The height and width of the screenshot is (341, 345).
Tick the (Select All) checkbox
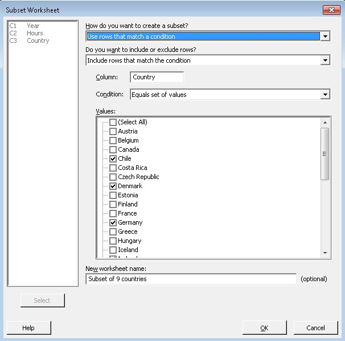click(x=113, y=122)
